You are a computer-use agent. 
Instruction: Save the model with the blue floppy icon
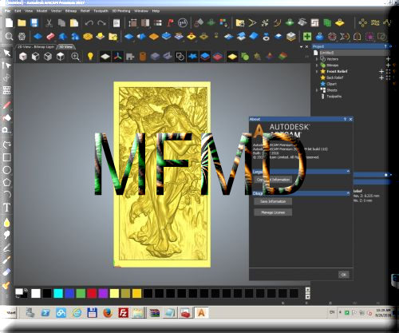coord(34,23)
